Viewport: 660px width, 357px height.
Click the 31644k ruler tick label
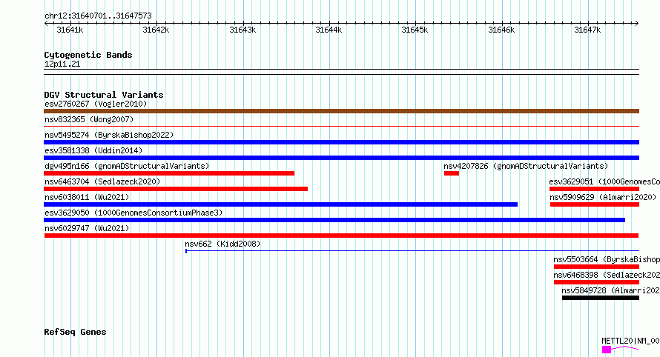(x=329, y=30)
